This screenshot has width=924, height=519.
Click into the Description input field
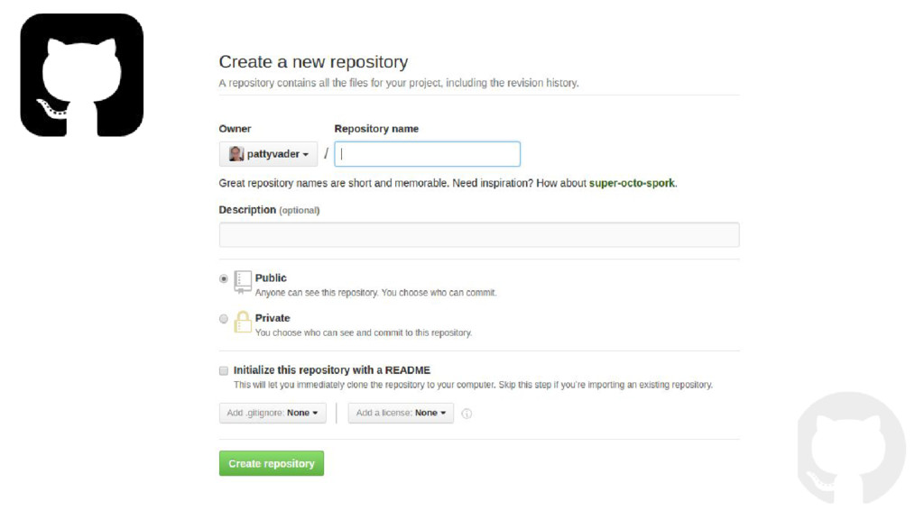(x=479, y=235)
